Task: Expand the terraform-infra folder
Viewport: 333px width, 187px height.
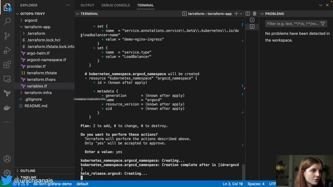Action: (38, 92)
